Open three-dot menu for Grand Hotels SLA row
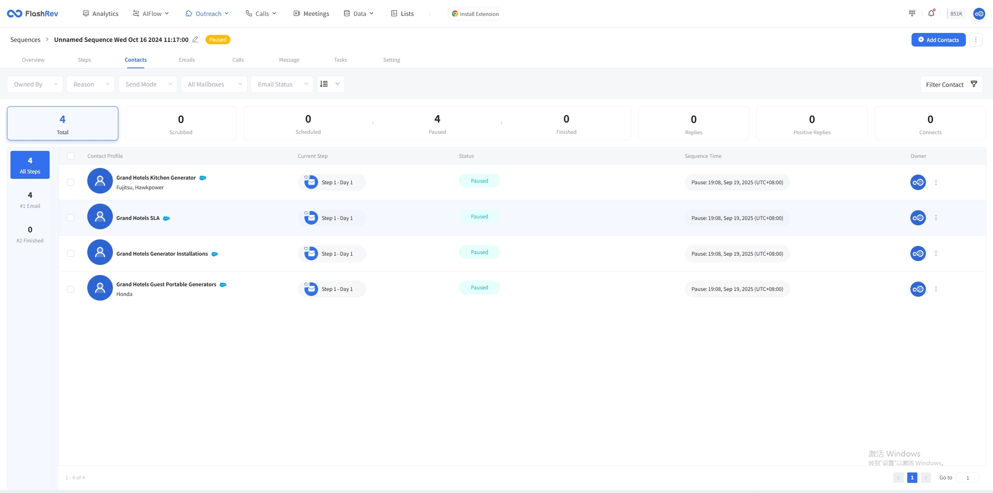This screenshot has width=993, height=493. pyautogui.click(x=936, y=218)
